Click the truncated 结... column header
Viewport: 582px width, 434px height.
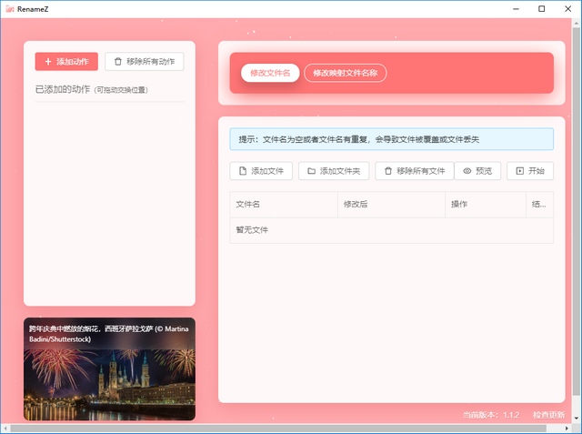pos(539,204)
